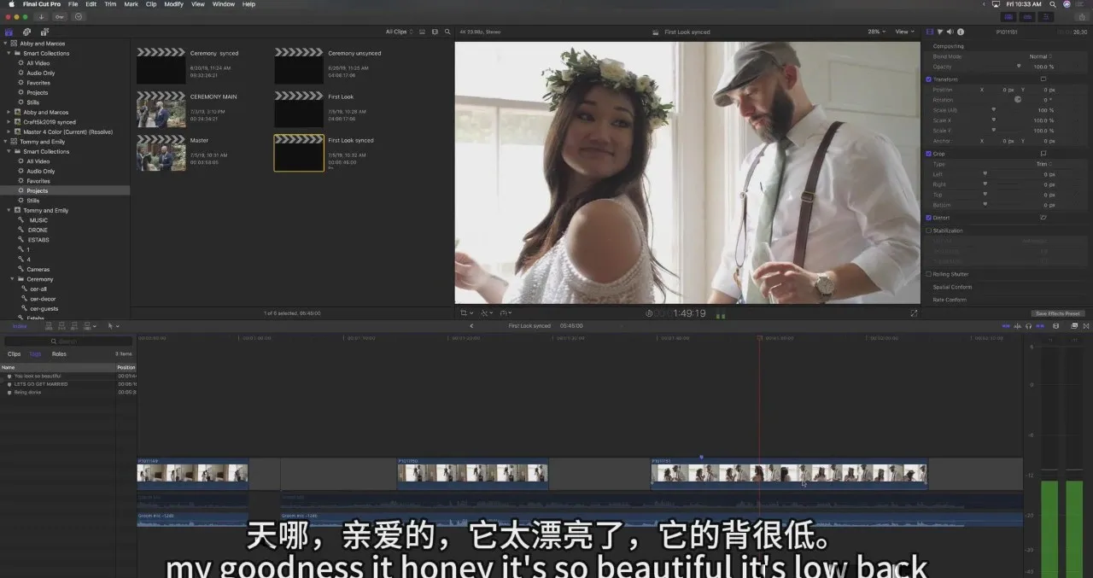Click the Index button above timeline

click(x=19, y=326)
